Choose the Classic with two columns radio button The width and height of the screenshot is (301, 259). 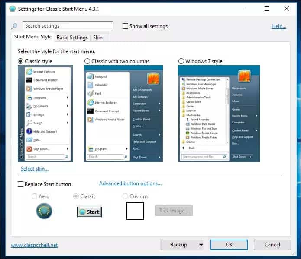coord(87,61)
